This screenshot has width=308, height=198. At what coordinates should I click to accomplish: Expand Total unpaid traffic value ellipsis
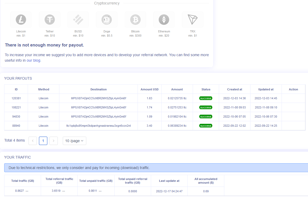pos(100,191)
